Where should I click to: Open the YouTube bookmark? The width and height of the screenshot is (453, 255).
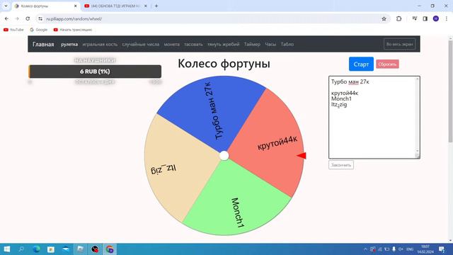pyautogui.click(x=13, y=30)
